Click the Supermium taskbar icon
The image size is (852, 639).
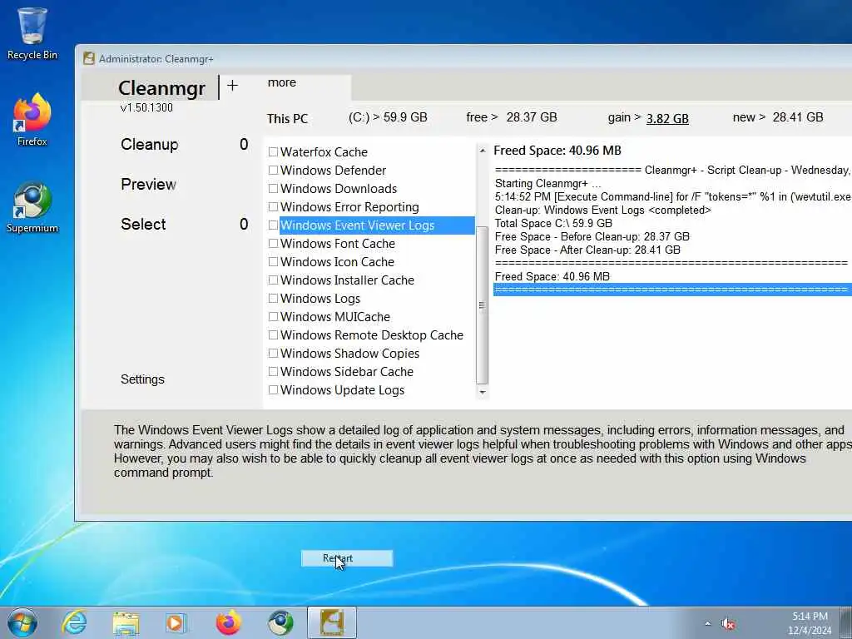click(280, 622)
